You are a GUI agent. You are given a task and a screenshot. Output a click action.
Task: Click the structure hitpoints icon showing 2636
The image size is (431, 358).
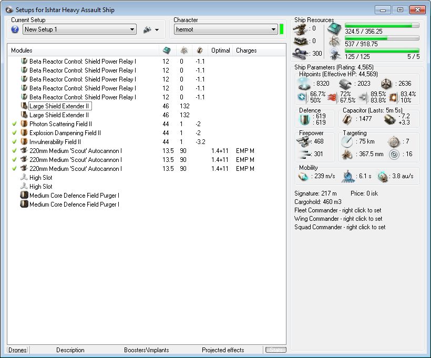coord(386,84)
